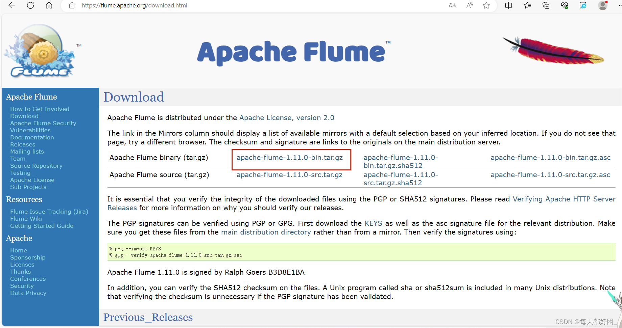Open Verifying Apache HTTP Server Releases link

click(x=564, y=199)
